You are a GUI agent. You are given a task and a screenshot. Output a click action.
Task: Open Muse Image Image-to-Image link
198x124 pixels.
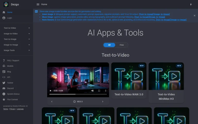157,17
